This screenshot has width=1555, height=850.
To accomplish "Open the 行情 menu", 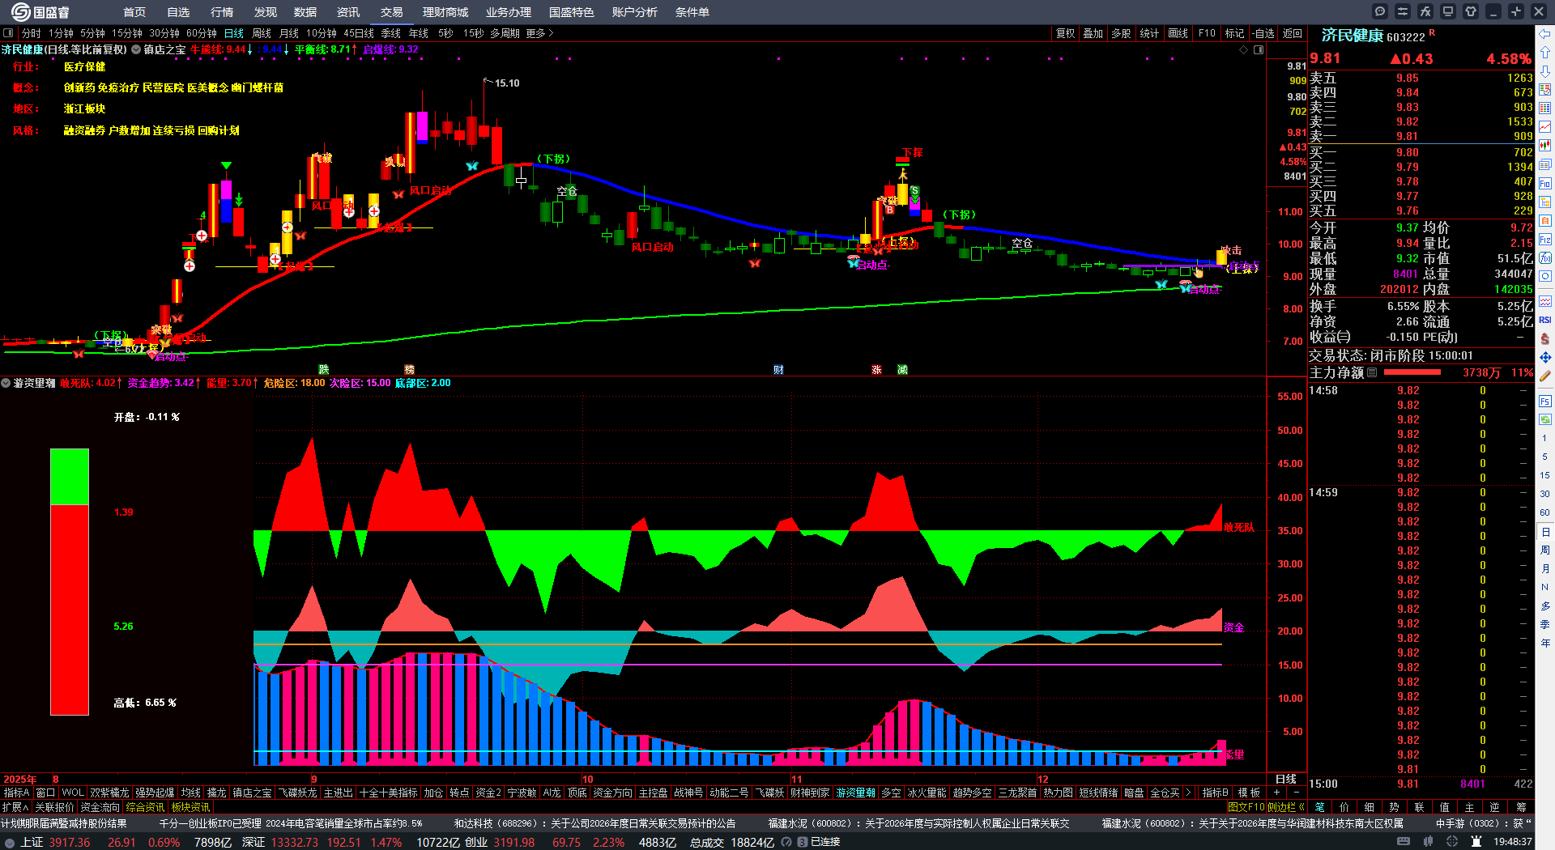I will pos(222,12).
